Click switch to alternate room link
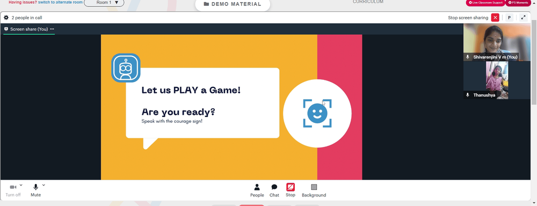This screenshot has height=206, width=537. click(x=60, y=2)
